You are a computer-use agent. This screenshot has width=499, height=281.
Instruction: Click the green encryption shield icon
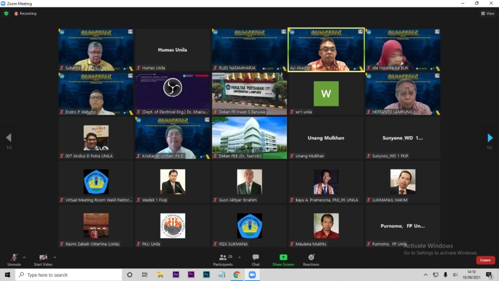pyautogui.click(x=6, y=14)
